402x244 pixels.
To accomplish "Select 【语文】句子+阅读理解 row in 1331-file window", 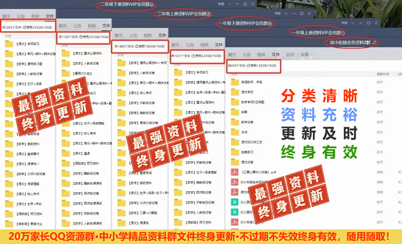I will click(198, 172).
